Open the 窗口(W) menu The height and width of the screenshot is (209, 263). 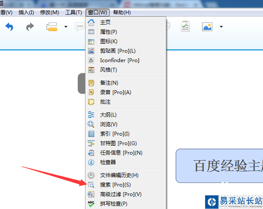98,13
